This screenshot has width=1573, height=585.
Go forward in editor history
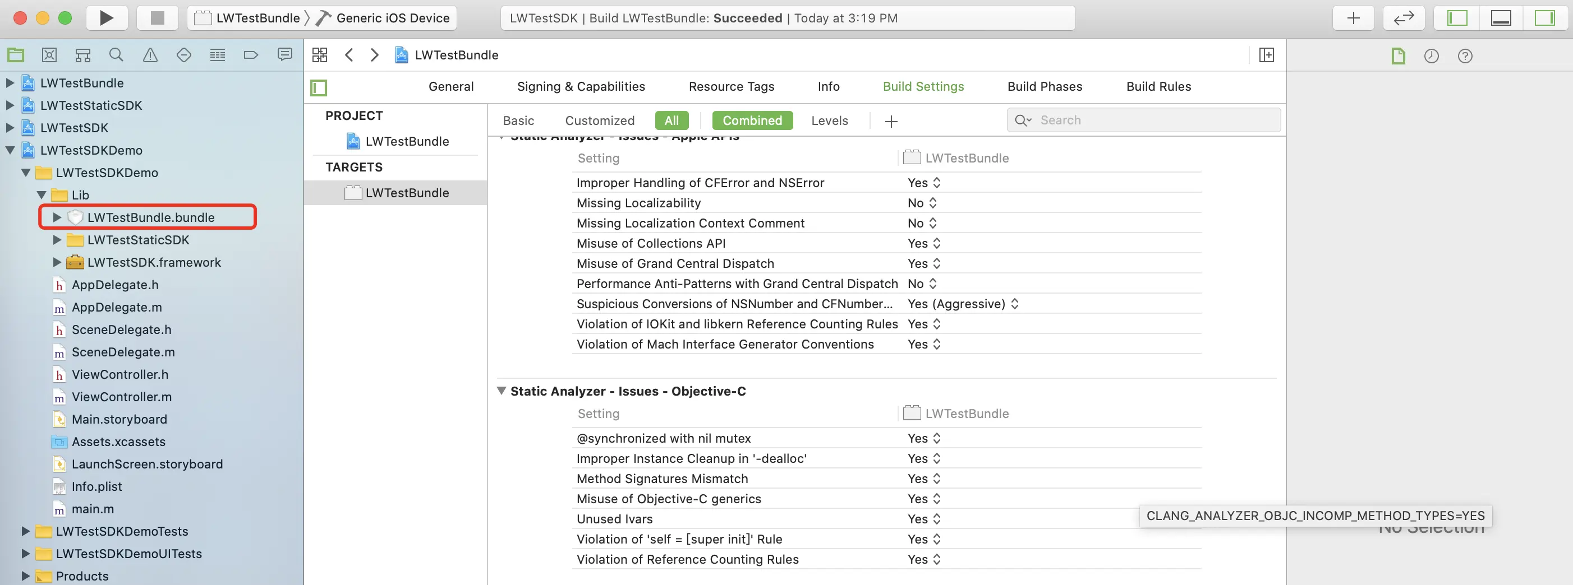click(374, 55)
